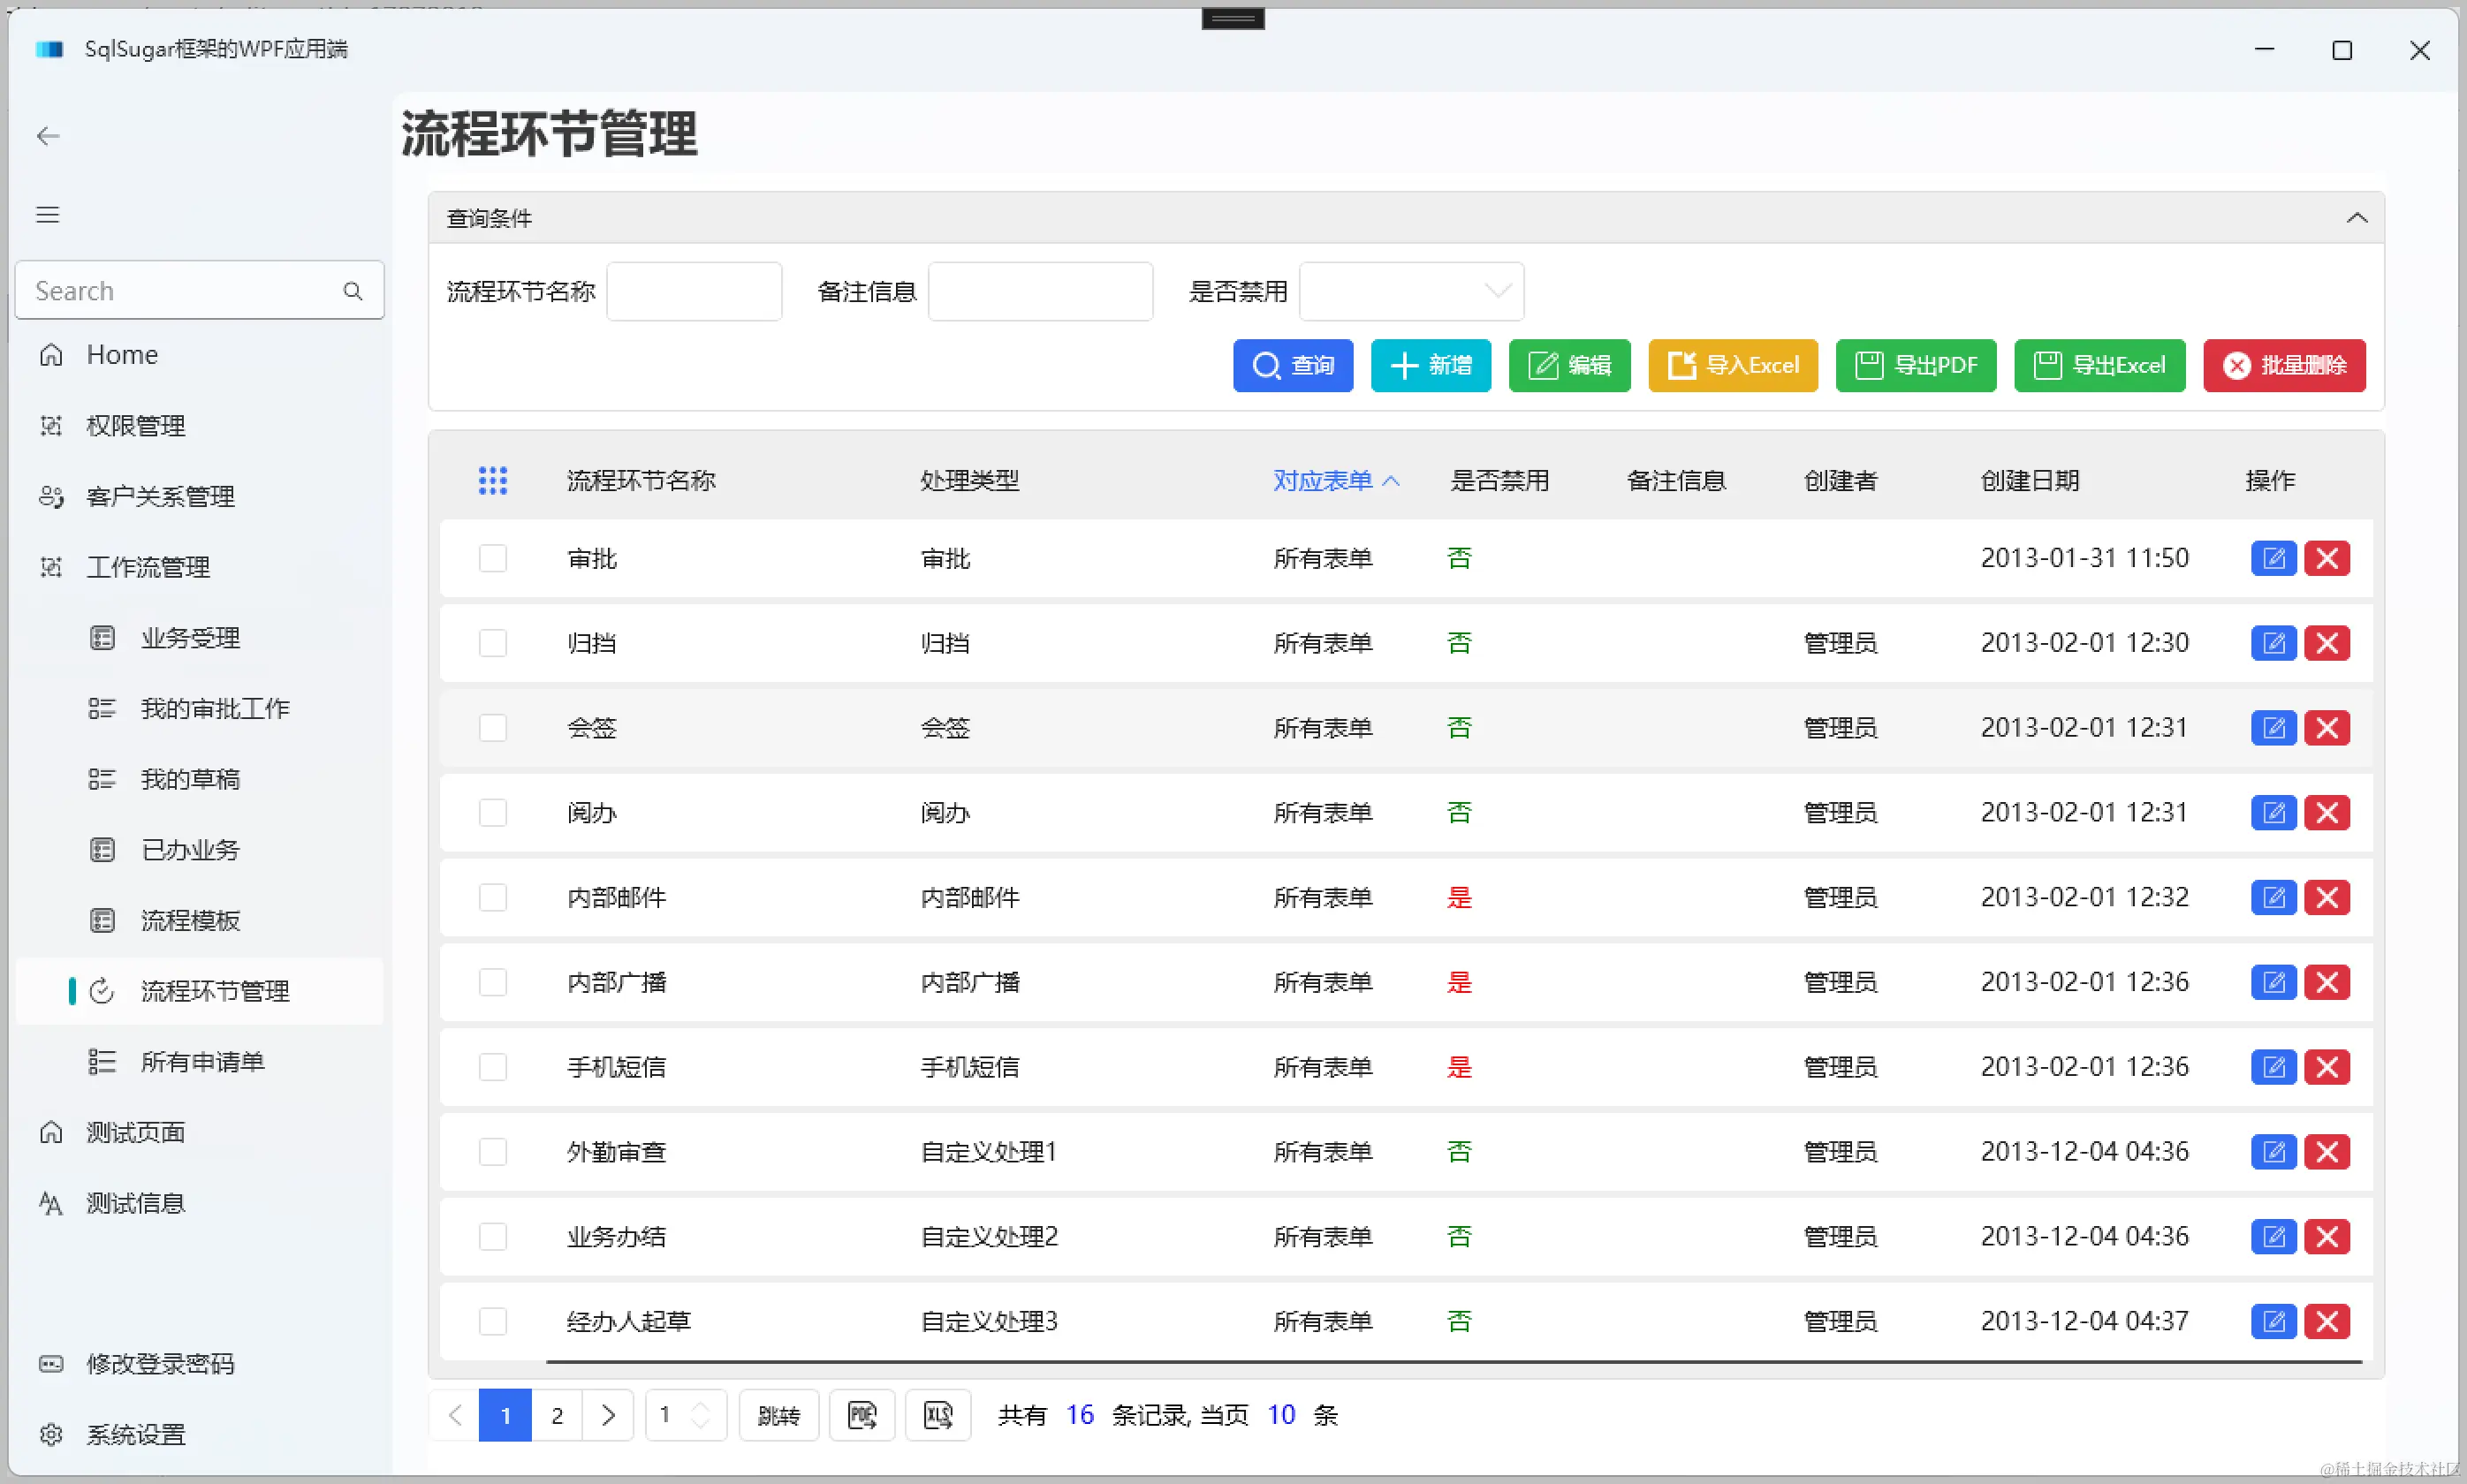Check the checkbox for the 会签 row
Image resolution: width=2467 pixels, height=1484 pixels.
pos(492,728)
